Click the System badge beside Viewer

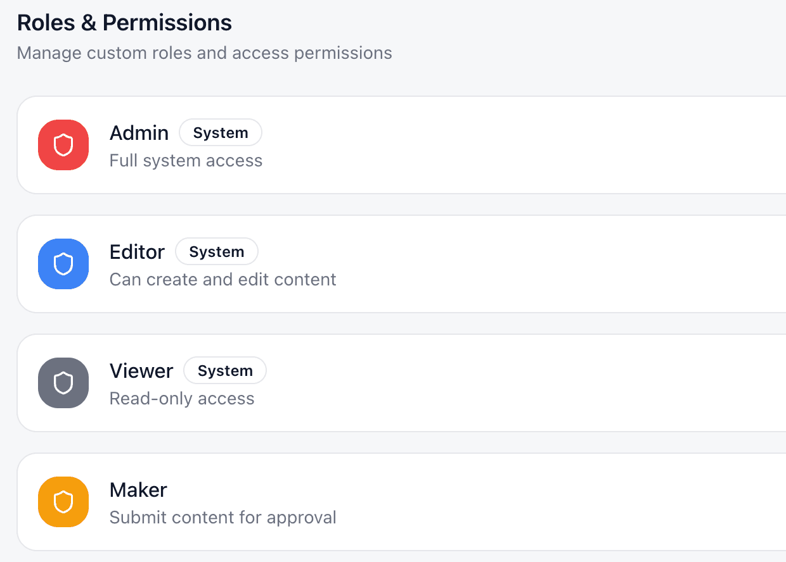coord(225,371)
